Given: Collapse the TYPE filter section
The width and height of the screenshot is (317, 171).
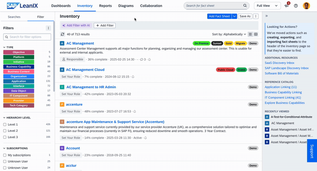Looking at the screenshot, I should pos(4,47).
